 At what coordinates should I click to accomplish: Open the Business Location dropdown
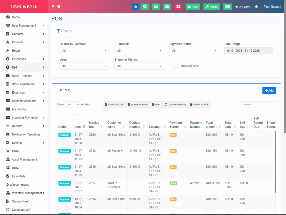(84, 51)
